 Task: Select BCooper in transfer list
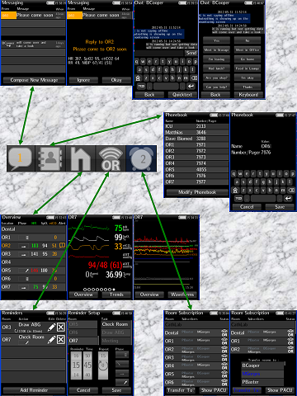[262, 365]
